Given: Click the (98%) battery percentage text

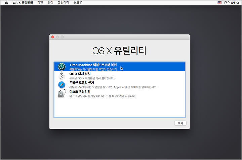Looking at the screenshot, I should (x=235, y=3).
